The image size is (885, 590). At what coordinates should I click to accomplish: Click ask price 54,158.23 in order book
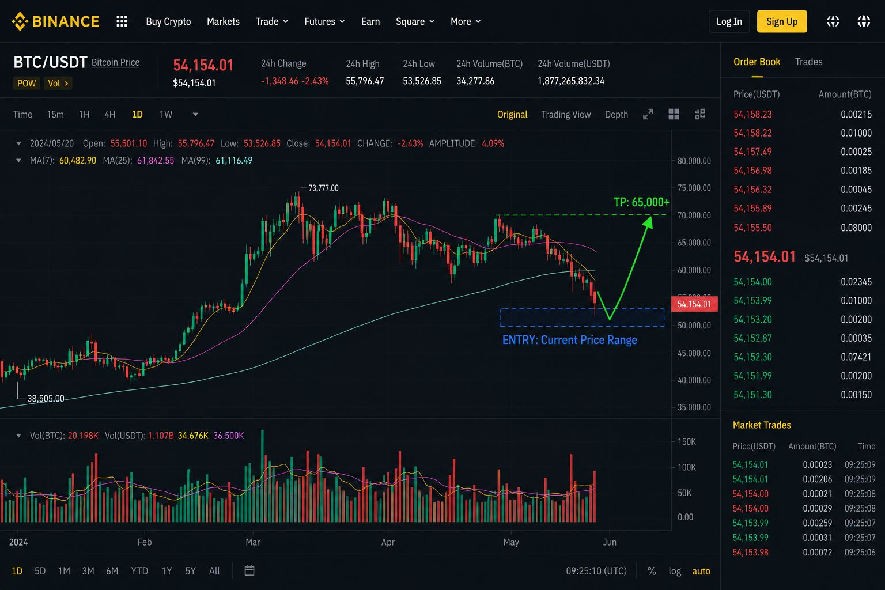point(752,114)
